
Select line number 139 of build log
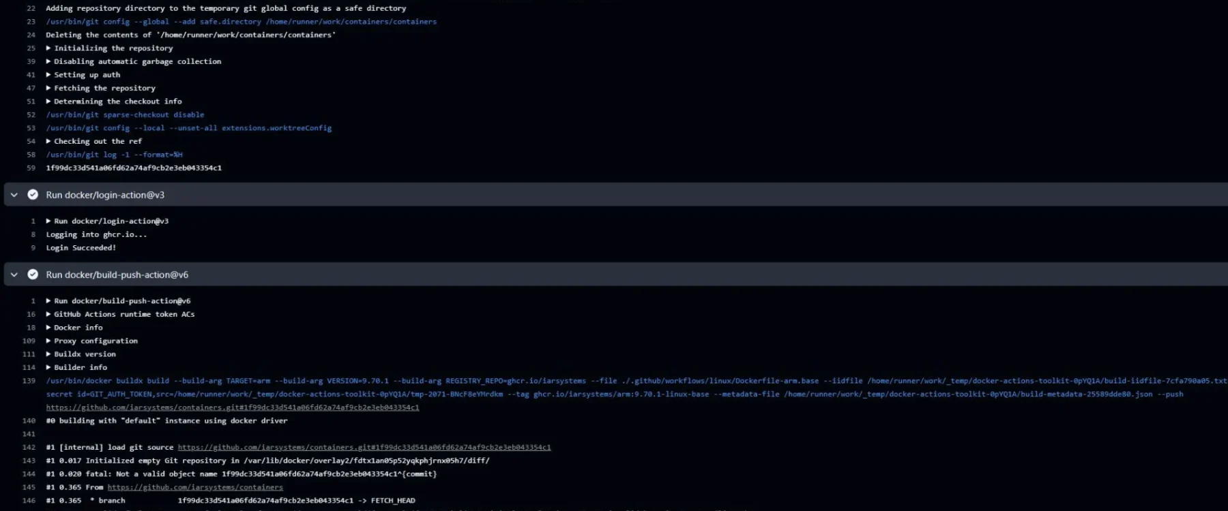(x=29, y=381)
